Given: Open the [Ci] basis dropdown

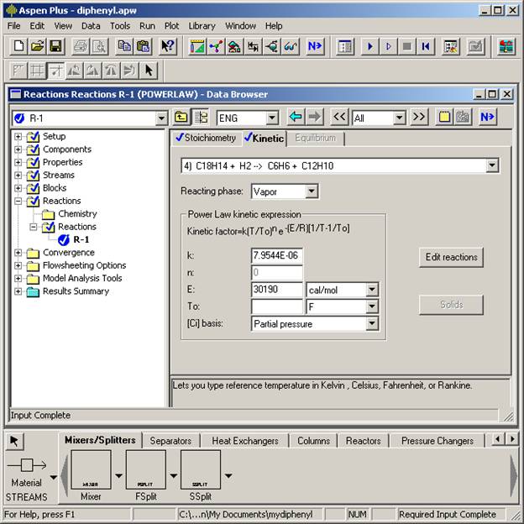Looking at the screenshot, I should (372, 324).
